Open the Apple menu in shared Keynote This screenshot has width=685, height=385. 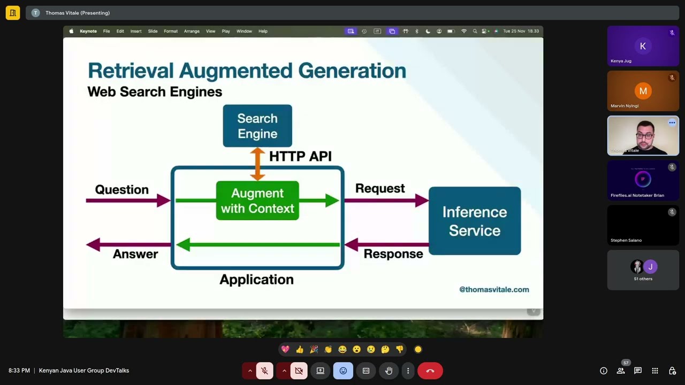(x=71, y=31)
